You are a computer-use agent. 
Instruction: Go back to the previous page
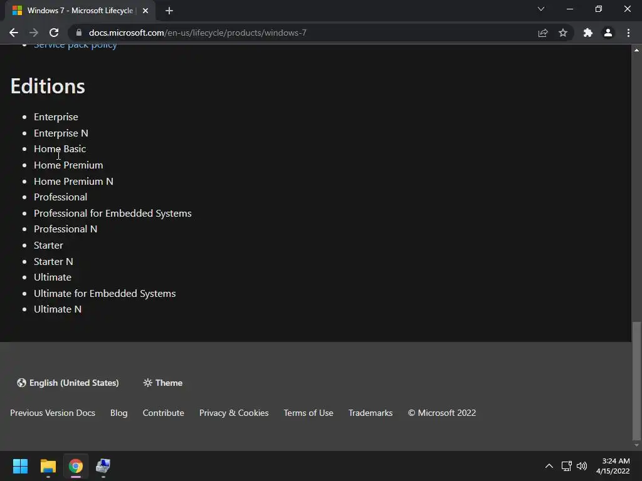tap(14, 33)
